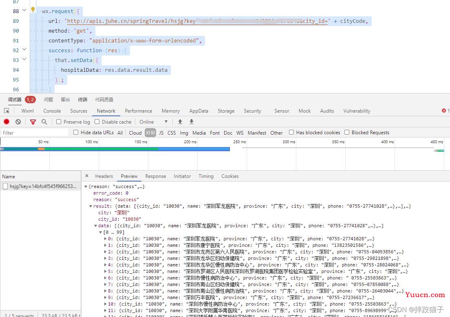Clear the network log
450x317 pixels.
click(18, 122)
